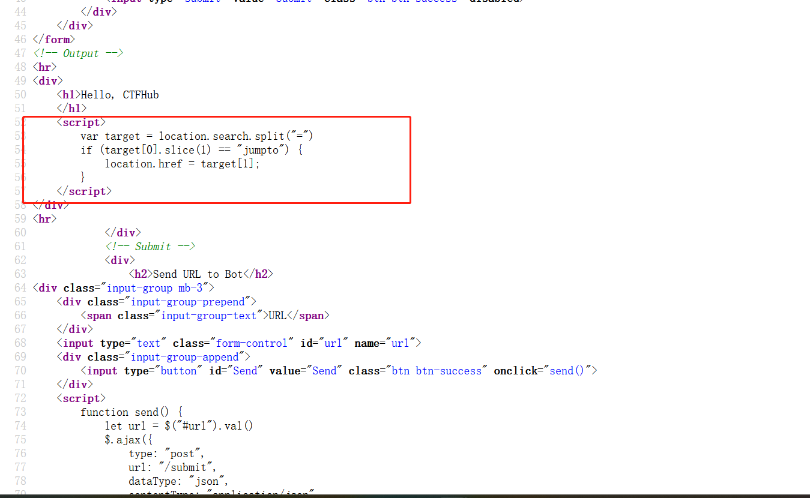
Task: Click the Windows taskbar at the bottom
Action: pos(405,495)
